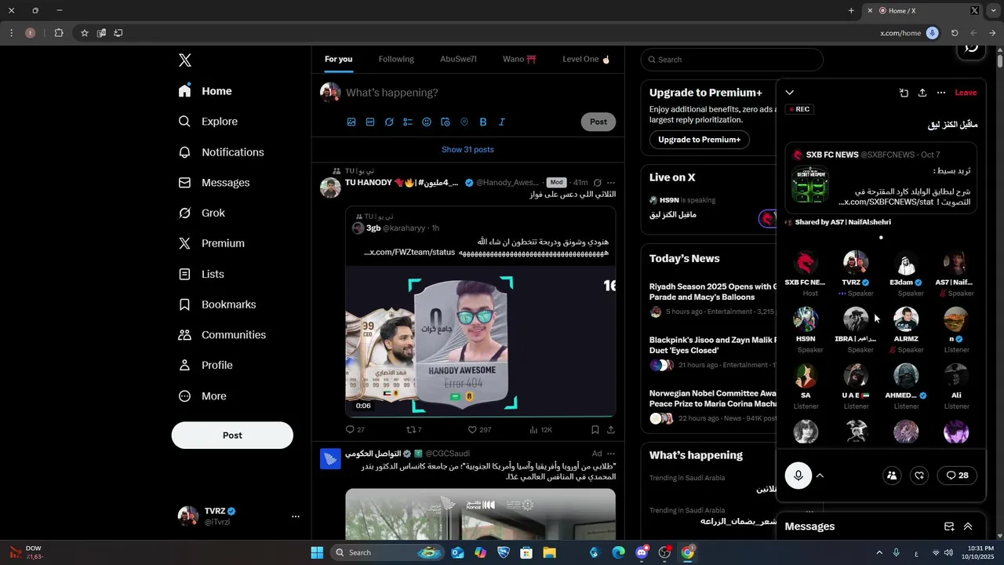This screenshot has height=565, width=1004.
Task: Open Windows Start menu
Action: (x=317, y=552)
